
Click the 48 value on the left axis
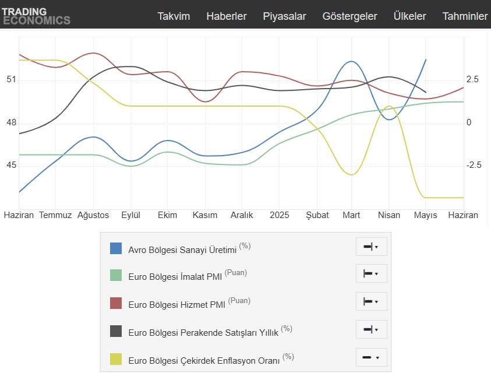tap(11, 122)
